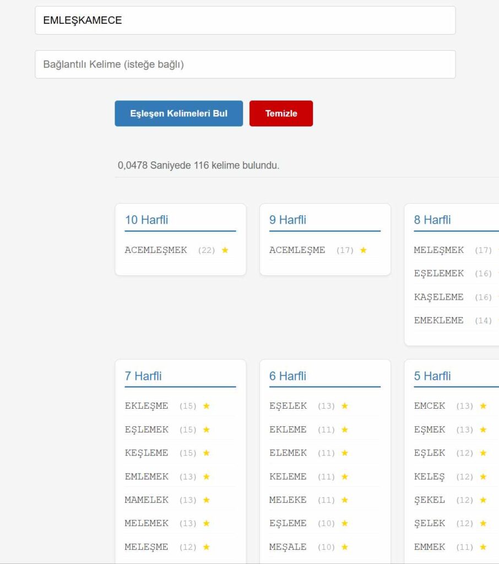Viewport: 499px width, 564px height.
Task: Open the word MELEŞMEK in the 8-letter list
Action: point(439,250)
